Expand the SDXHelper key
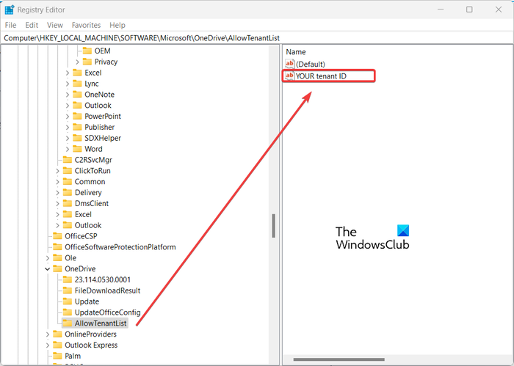Viewport: 514px width, 366px height. (68, 138)
